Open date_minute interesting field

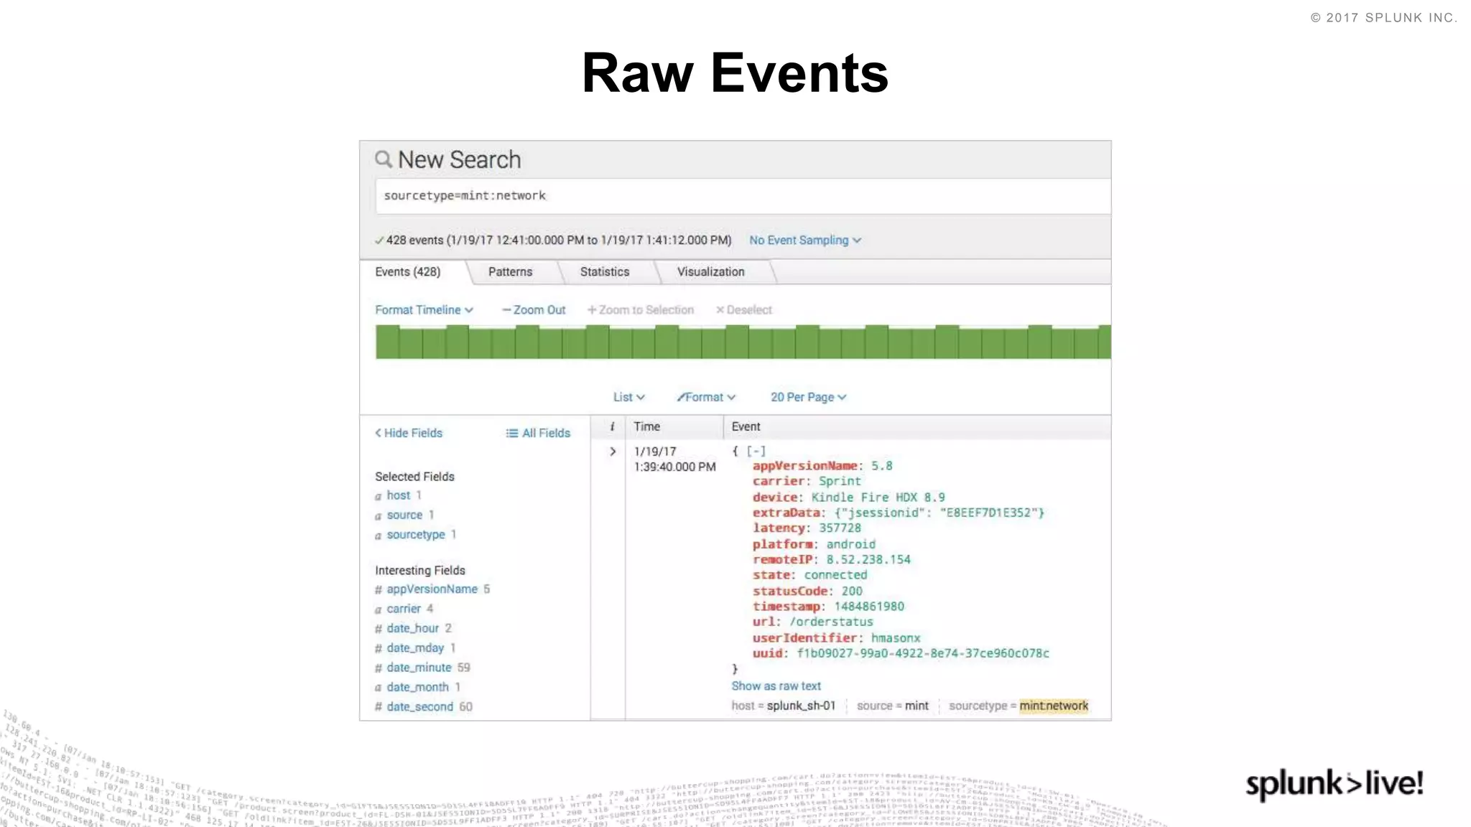point(419,668)
